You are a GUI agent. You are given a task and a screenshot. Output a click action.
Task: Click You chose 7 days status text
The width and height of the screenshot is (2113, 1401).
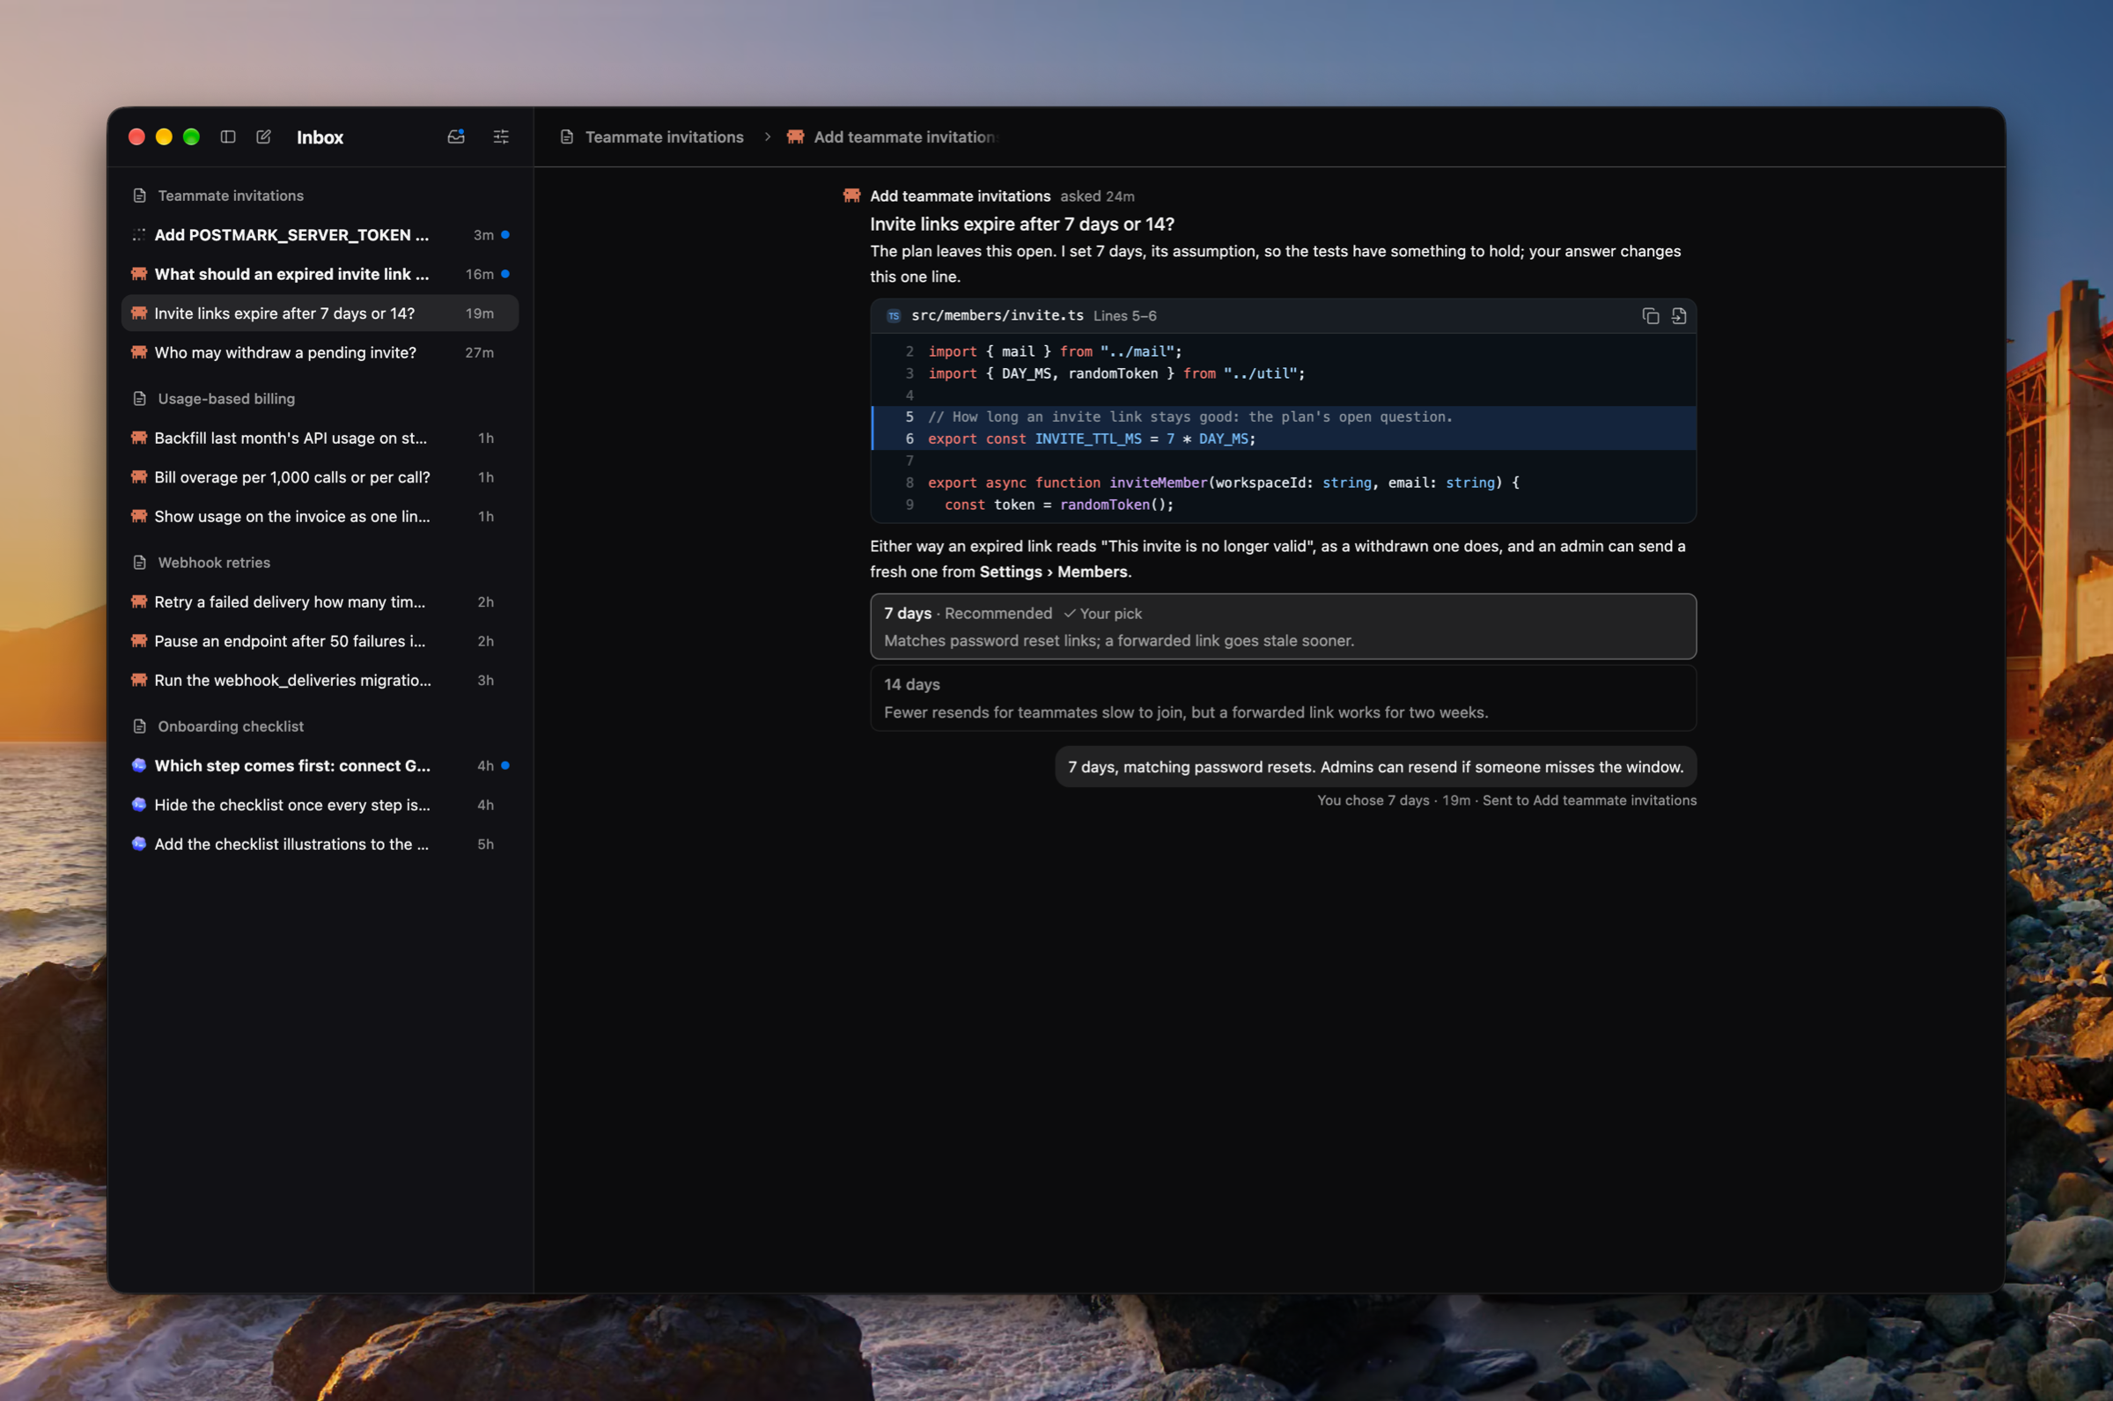(1373, 800)
